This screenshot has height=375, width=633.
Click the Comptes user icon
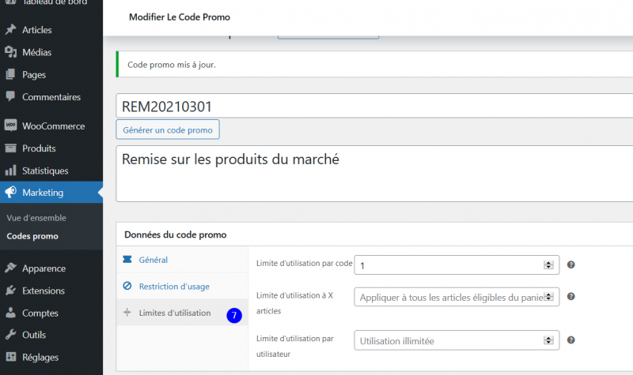pos(11,313)
